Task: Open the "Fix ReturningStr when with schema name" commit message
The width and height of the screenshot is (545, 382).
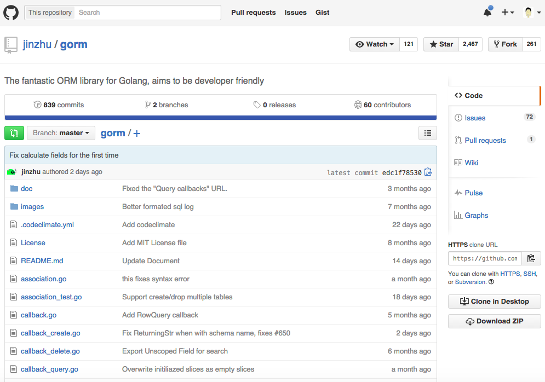Action: pos(206,333)
